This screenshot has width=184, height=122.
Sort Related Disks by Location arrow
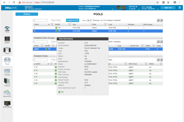[x=48, y=64]
